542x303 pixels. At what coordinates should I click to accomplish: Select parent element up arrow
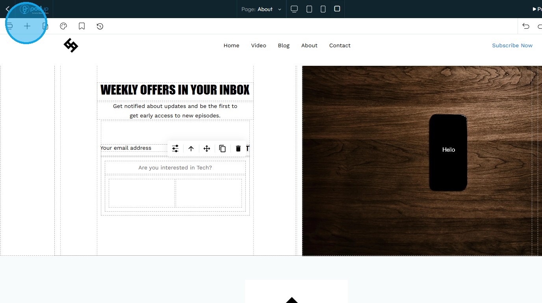(191, 149)
